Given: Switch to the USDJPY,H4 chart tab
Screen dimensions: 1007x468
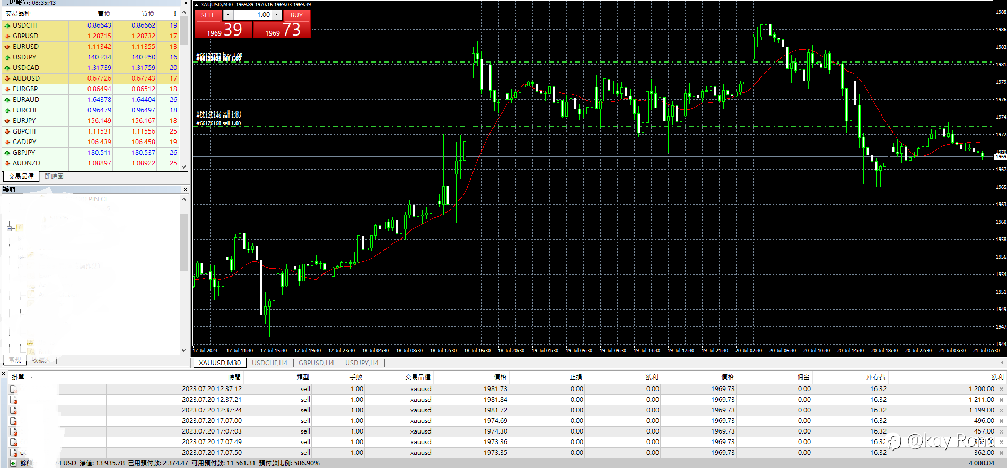Looking at the screenshot, I should (x=362, y=363).
